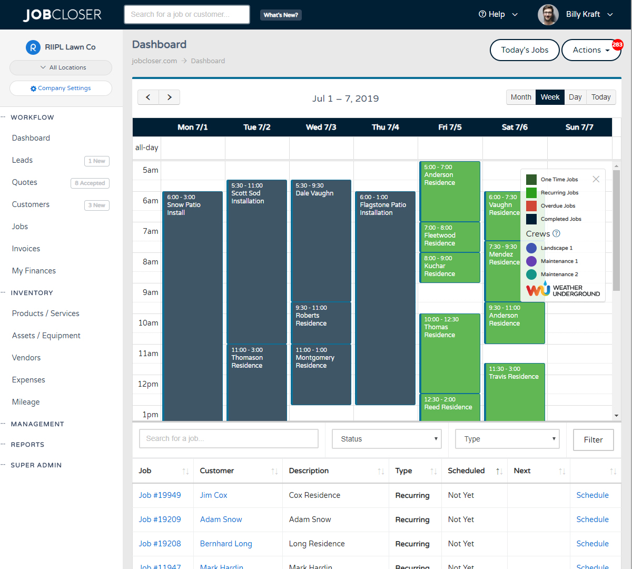
Task: Sort the jobs table by Customer
Action: click(274, 470)
